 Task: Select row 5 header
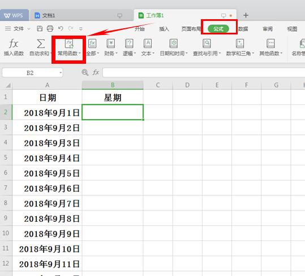pos(6,157)
